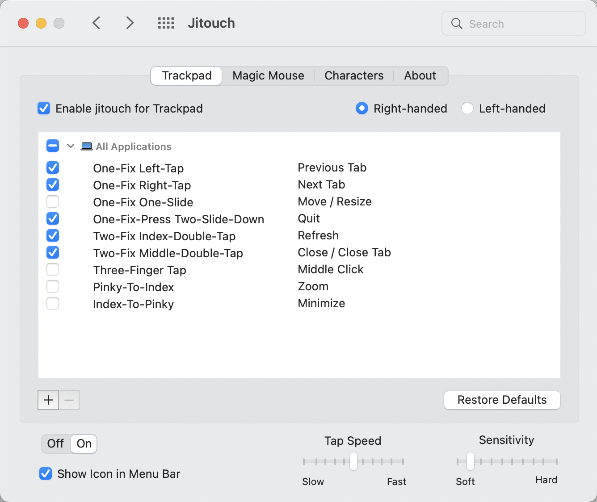Uncheck One-Fix-Press Two-Slide-Down gesture

coord(53,218)
